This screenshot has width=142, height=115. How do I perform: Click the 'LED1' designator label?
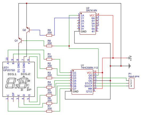pyautogui.click(x=6, y=68)
